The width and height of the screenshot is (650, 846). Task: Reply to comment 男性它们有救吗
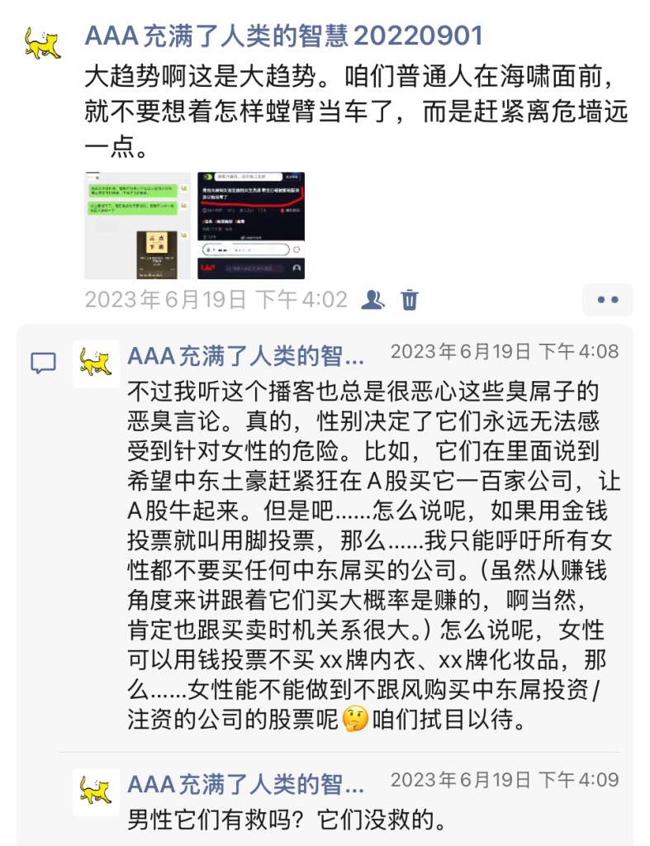[287, 820]
